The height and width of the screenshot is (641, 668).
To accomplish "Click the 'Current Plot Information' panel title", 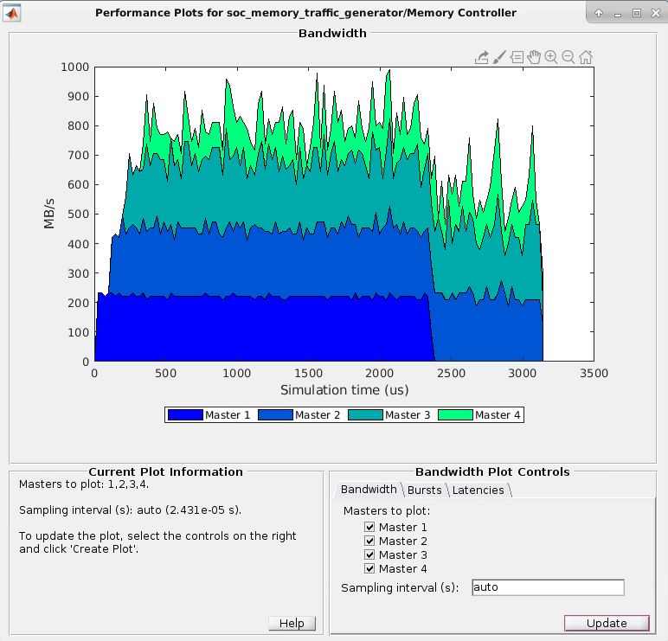I will [166, 472].
